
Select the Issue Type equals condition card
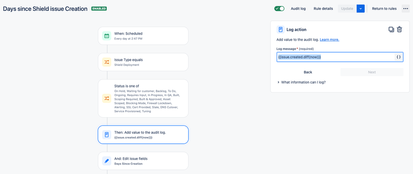point(143,62)
